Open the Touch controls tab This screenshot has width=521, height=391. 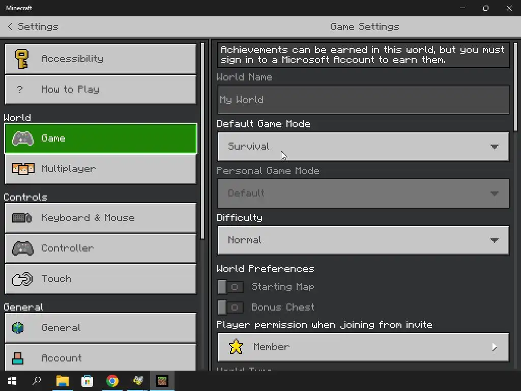[x=101, y=279]
